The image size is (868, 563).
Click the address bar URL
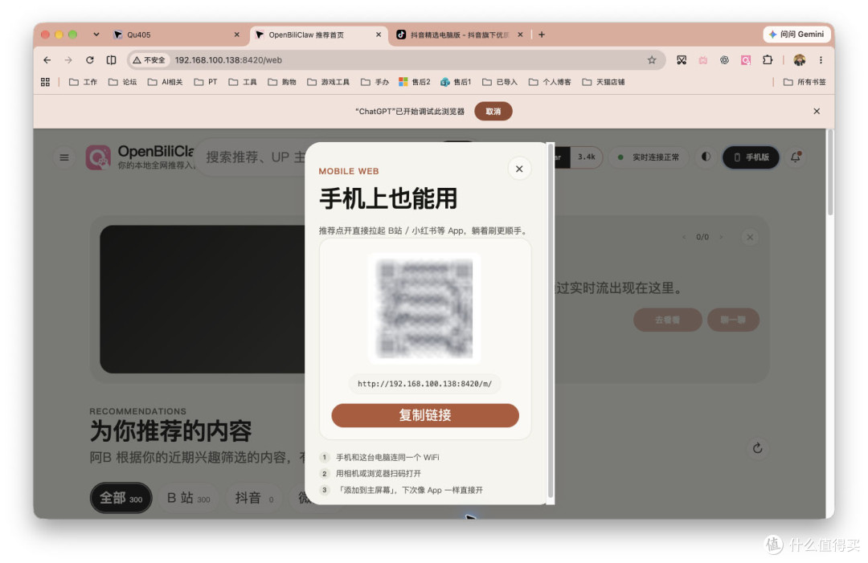pyautogui.click(x=228, y=60)
